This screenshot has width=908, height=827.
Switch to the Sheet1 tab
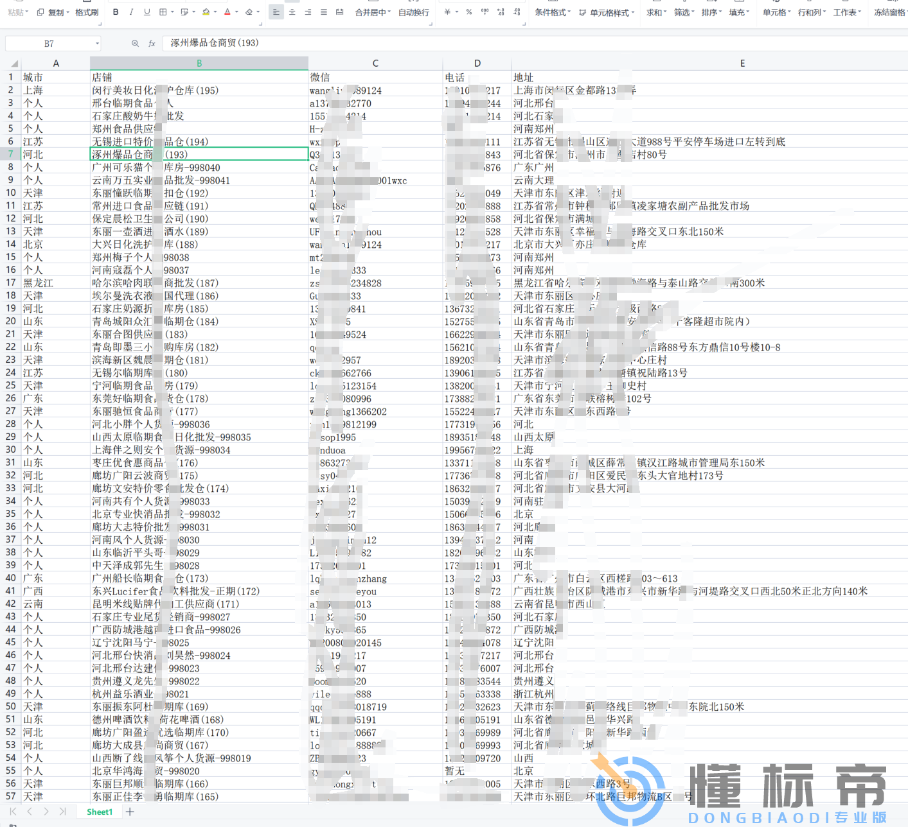[x=100, y=812]
